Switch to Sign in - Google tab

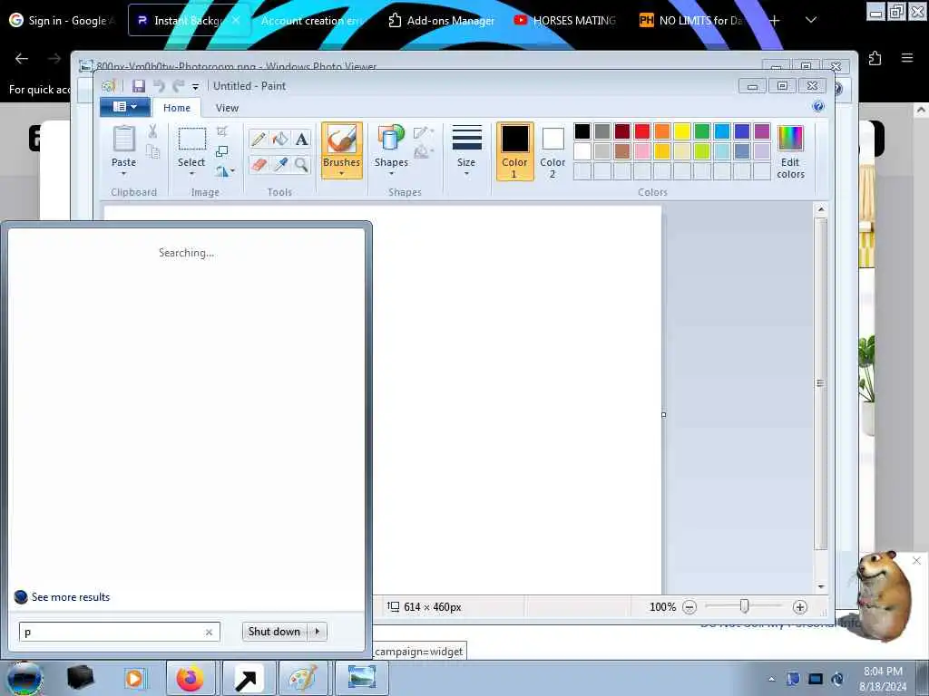tap(63, 20)
